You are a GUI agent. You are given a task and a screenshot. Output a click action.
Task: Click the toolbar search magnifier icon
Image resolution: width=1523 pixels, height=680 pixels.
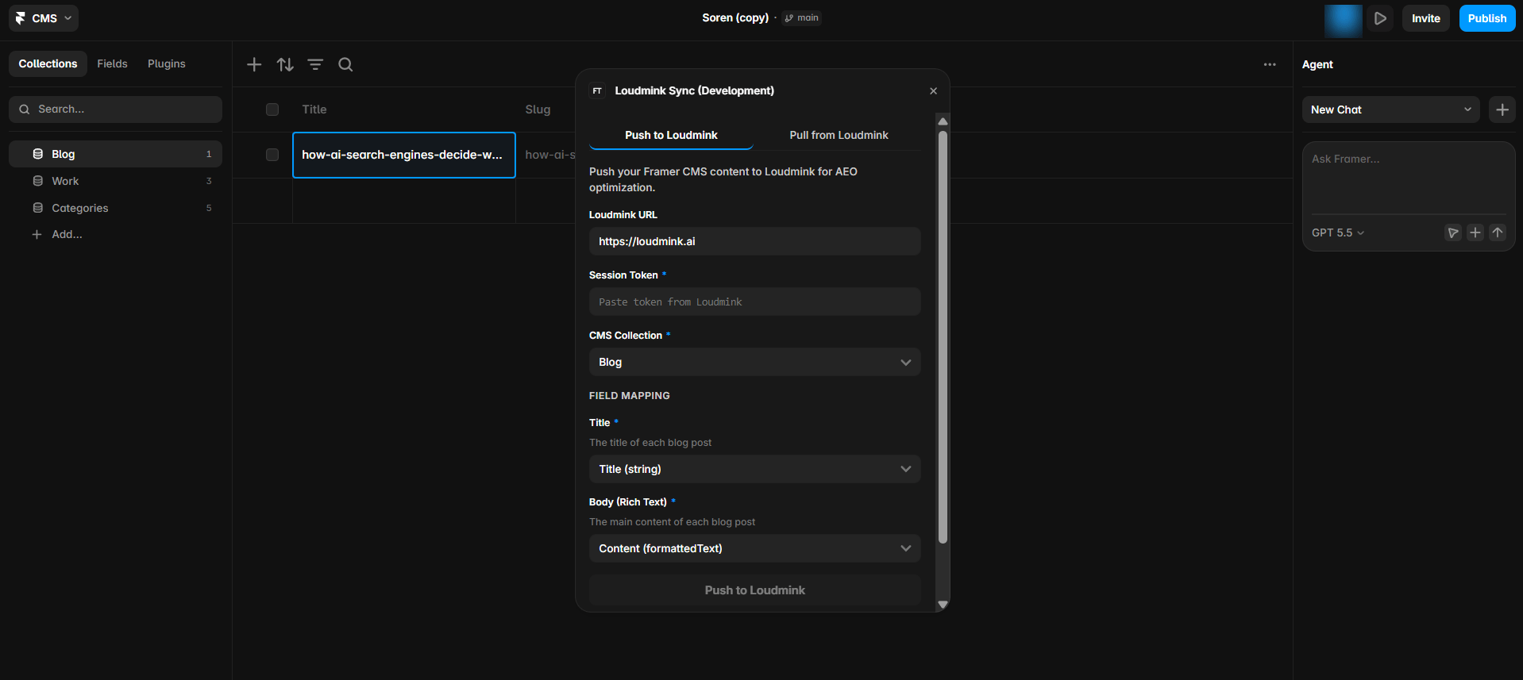(x=345, y=64)
